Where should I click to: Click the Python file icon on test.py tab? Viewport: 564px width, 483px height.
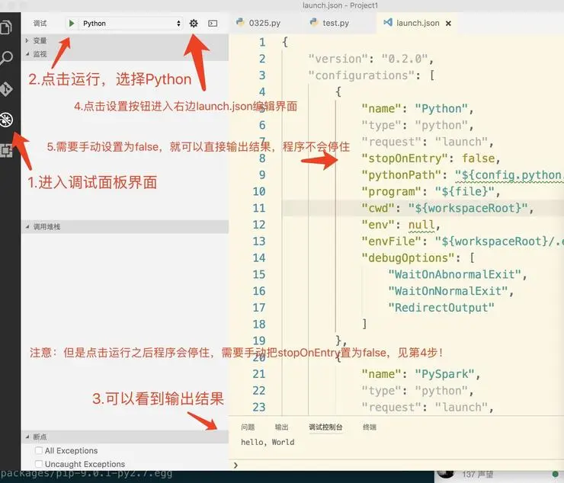pyautogui.click(x=314, y=22)
